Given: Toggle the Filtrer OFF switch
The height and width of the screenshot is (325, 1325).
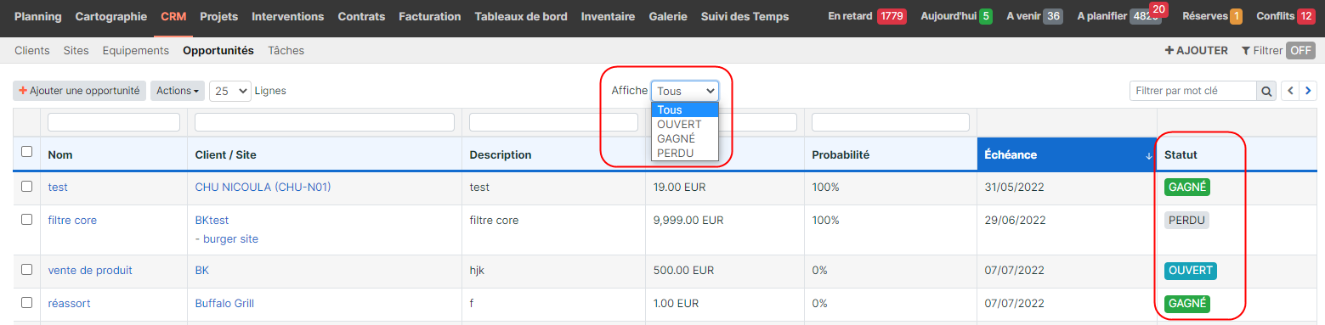Looking at the screenshot, I should coord(1300,50).
